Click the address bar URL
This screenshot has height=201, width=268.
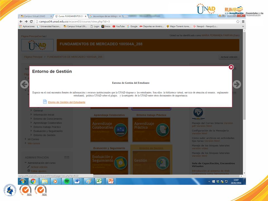coord(74,21)
